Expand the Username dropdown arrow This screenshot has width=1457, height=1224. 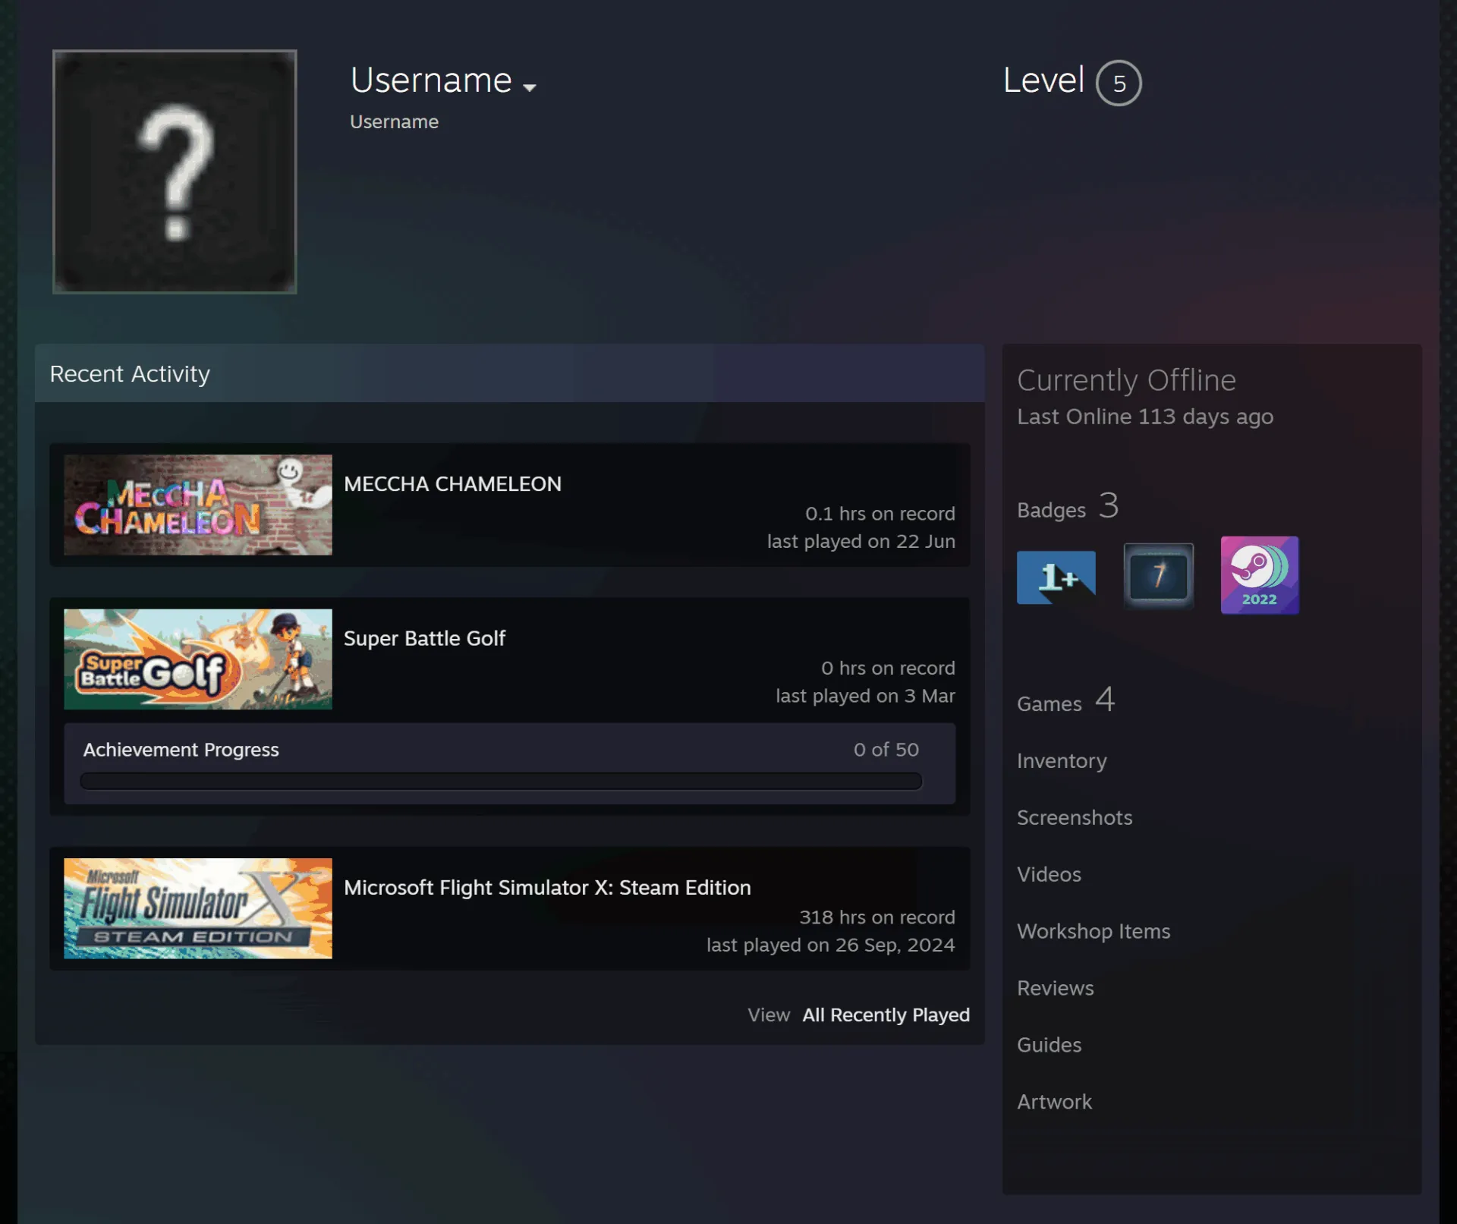click(530, 87)
